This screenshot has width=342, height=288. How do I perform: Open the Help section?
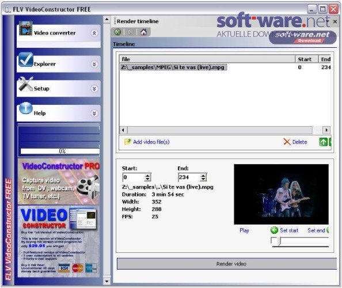point(40,113)
